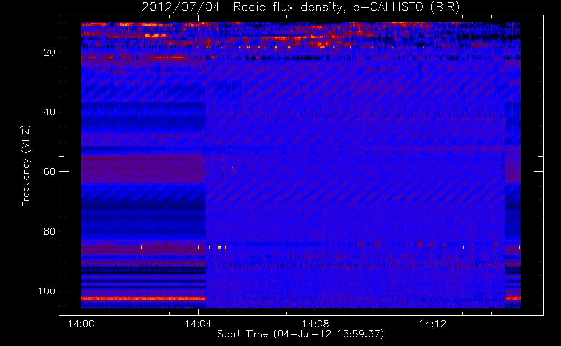Click the 14:00 time tick label
561x346 pixels.
[81, 324]
